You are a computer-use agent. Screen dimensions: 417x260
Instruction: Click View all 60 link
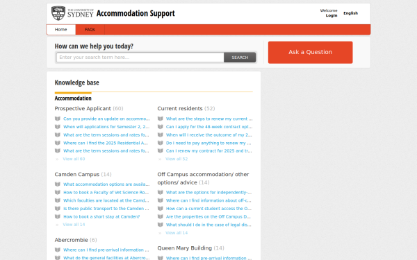pos(74,159)
